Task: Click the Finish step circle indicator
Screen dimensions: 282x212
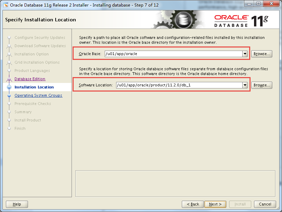Action: coord(9,128)
